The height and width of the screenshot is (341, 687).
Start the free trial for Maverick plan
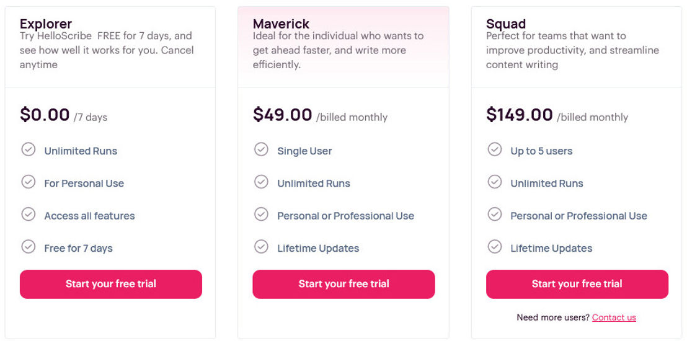coord(344,284)
